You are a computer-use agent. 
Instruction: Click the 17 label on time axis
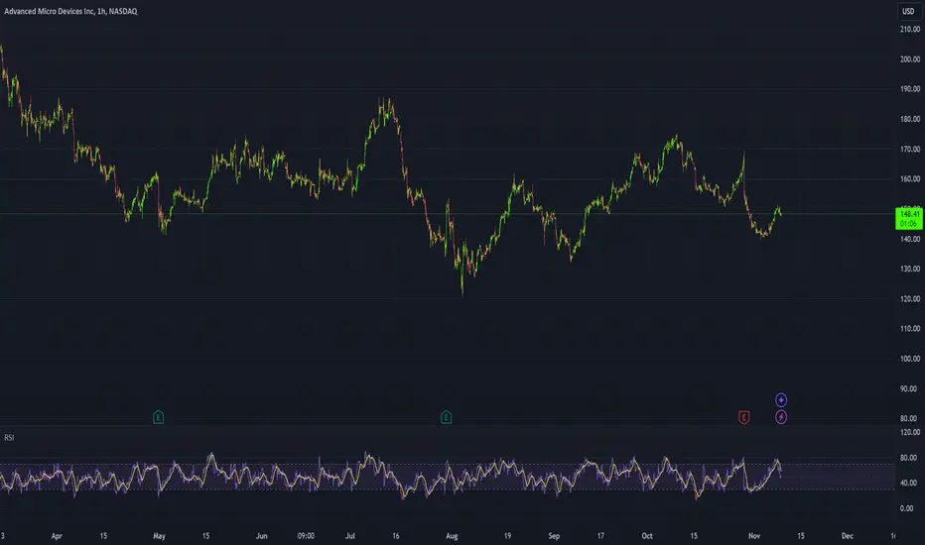pos(600,536)
